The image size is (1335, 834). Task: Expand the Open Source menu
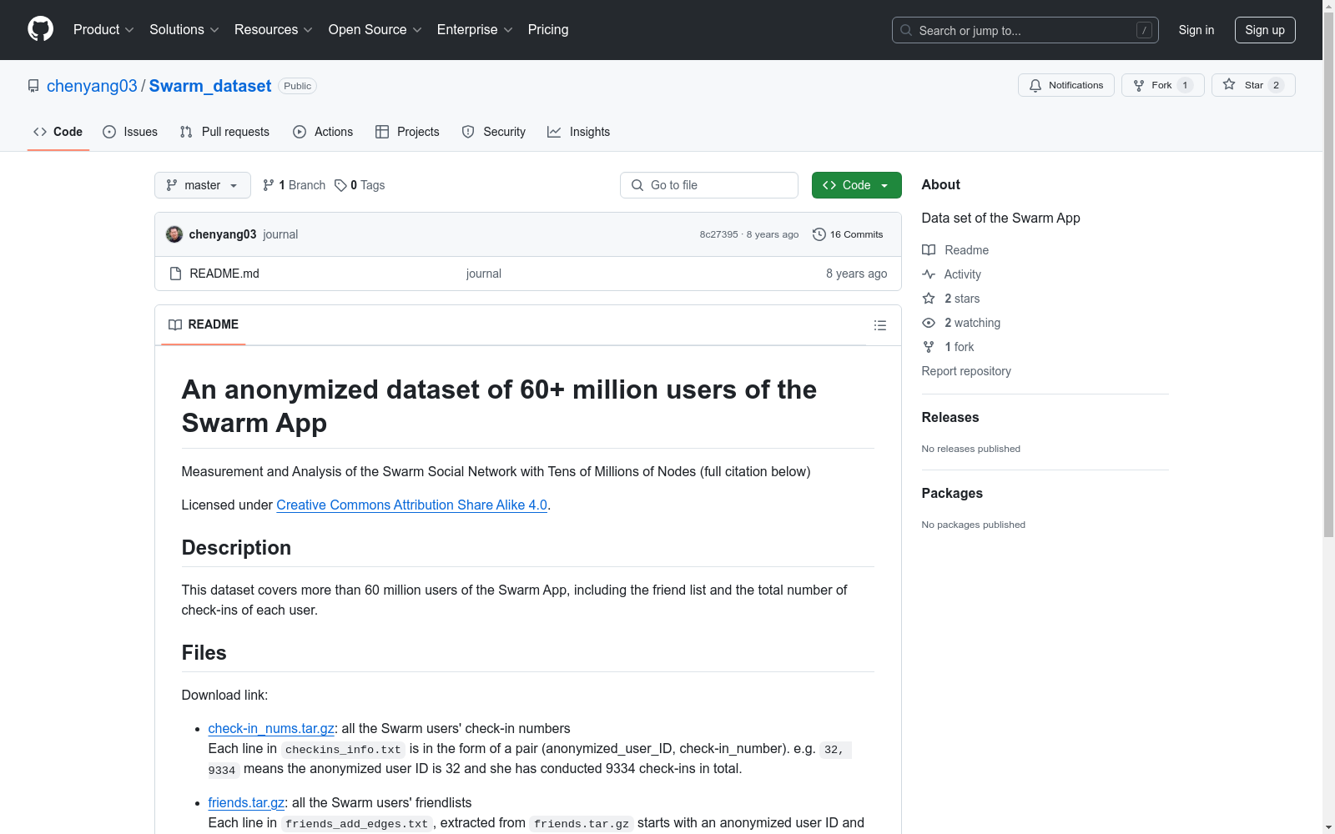(375, 29)
